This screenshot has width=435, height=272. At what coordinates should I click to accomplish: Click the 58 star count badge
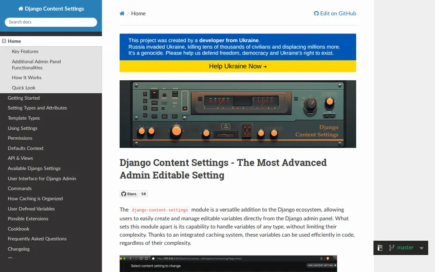(x=144, y=194)
